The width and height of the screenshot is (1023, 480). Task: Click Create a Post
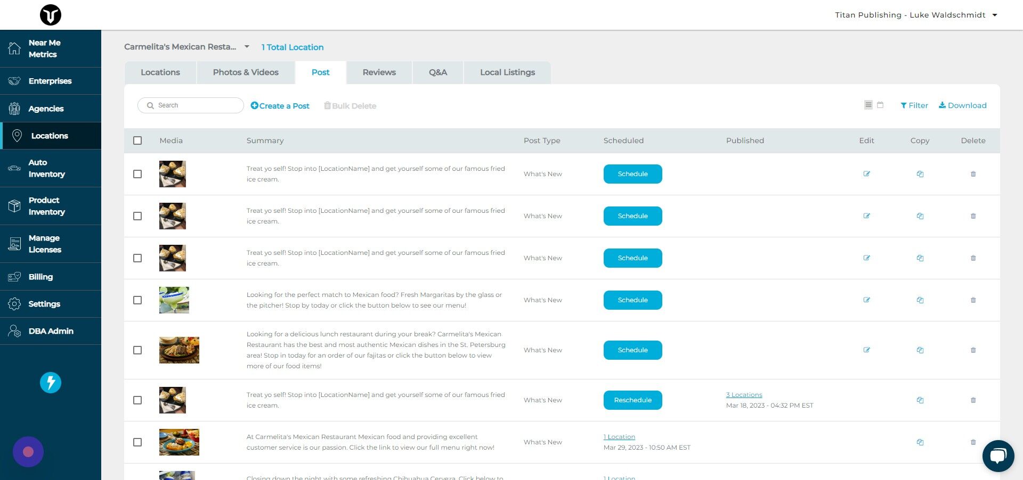(x=280, y=106)
